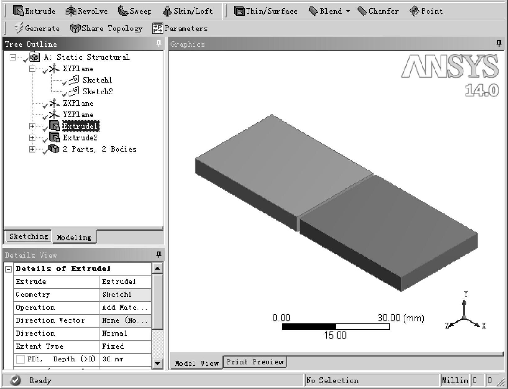
Task: Select the ZXPlane axis icon
Action: click(x=54, y=103)
